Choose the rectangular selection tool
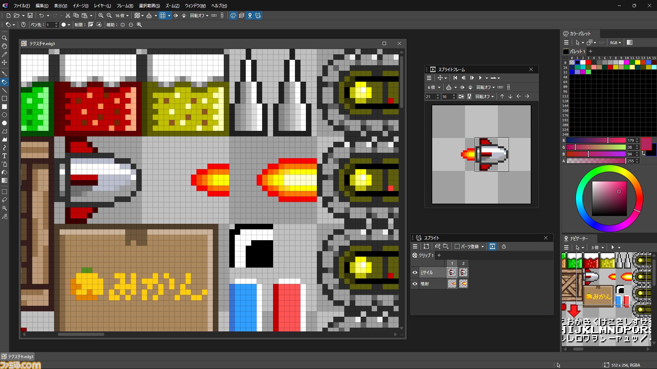The height and width of the screenshot is (369, 657). point(4,192)
